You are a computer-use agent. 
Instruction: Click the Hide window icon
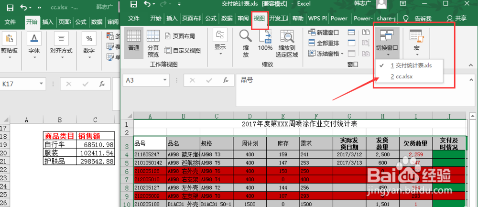pyautogui.click(x=351, y=43)
